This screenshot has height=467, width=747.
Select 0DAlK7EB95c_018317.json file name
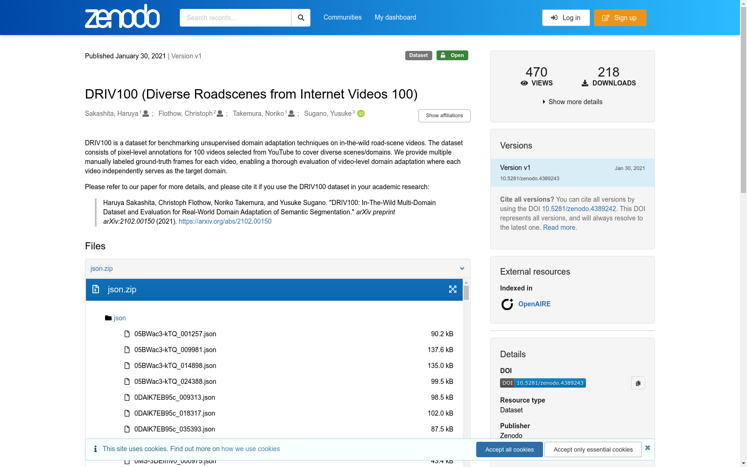coord(175,413)
